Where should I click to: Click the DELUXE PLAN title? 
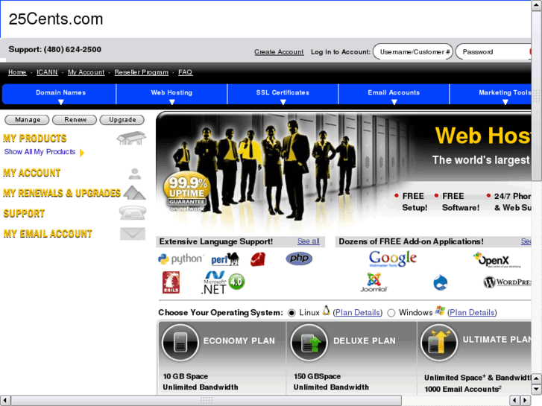(x=365, y=340)
